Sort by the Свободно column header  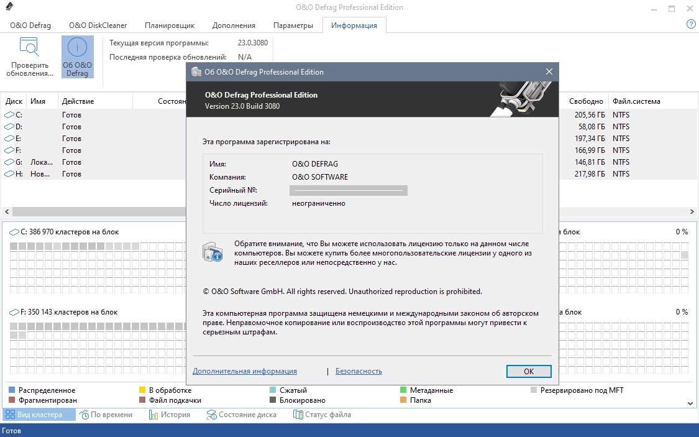point(585,101)
